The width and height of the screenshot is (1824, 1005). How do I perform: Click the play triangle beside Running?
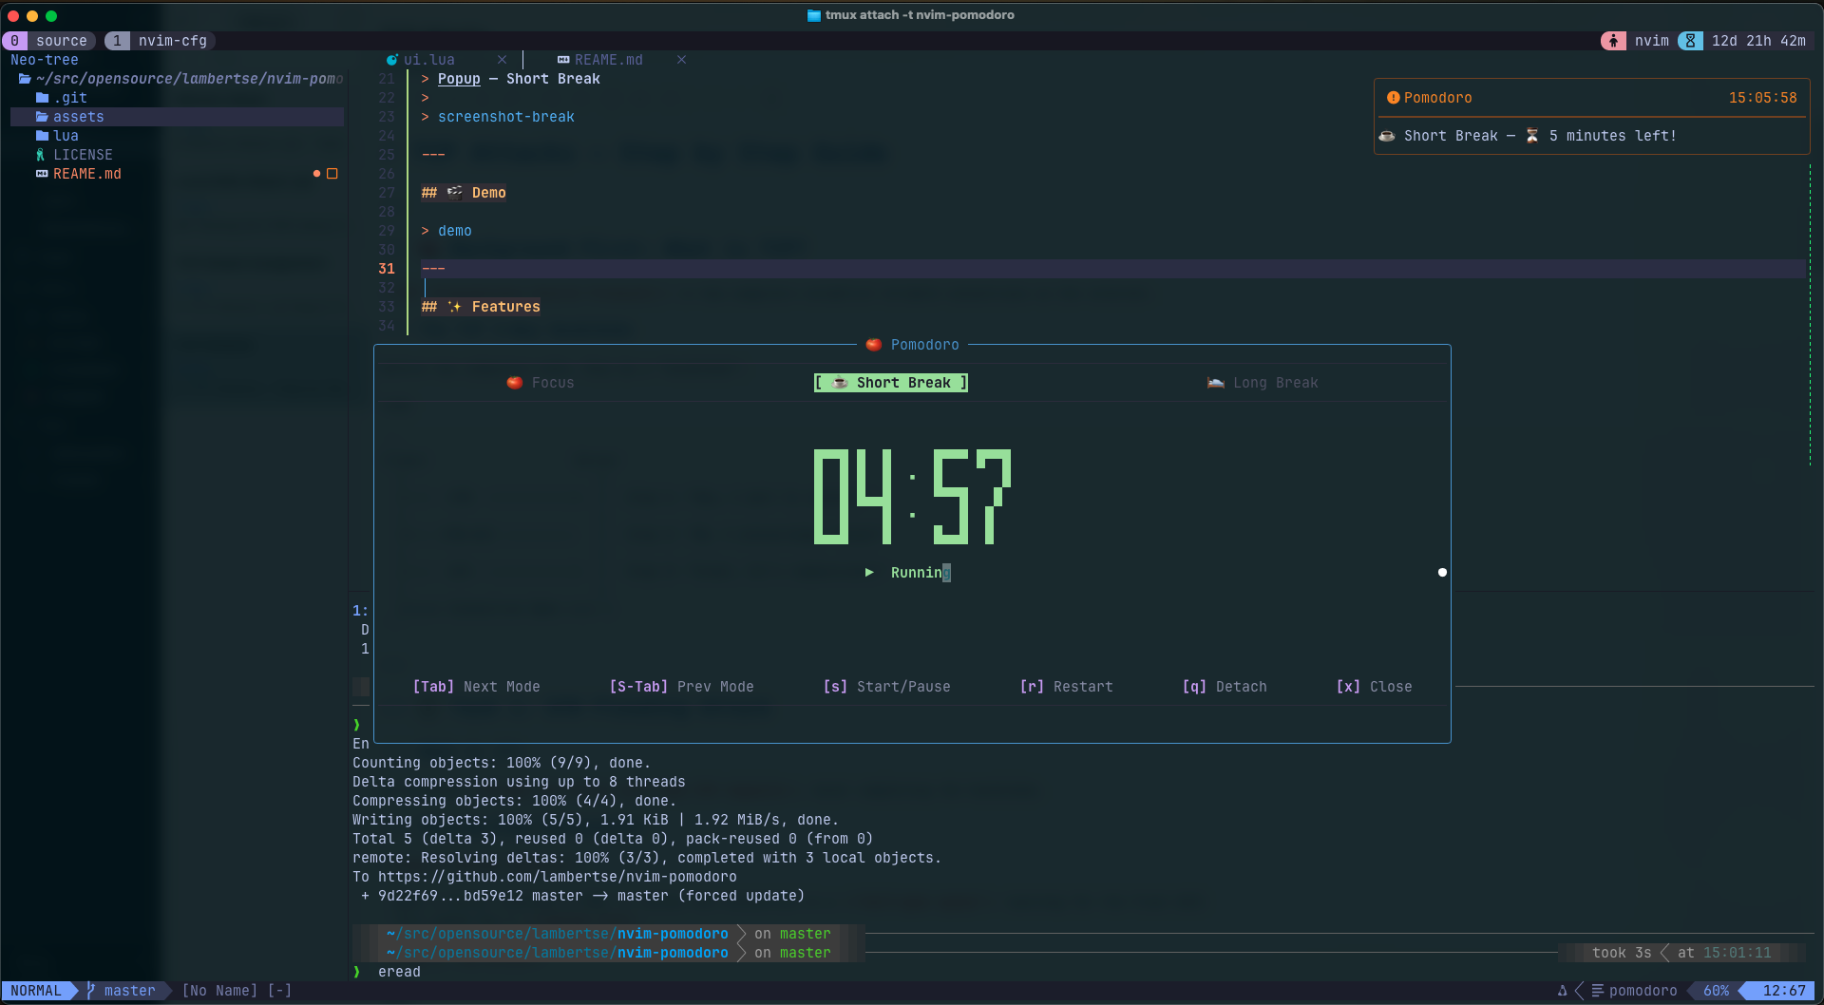coord(869,573)
